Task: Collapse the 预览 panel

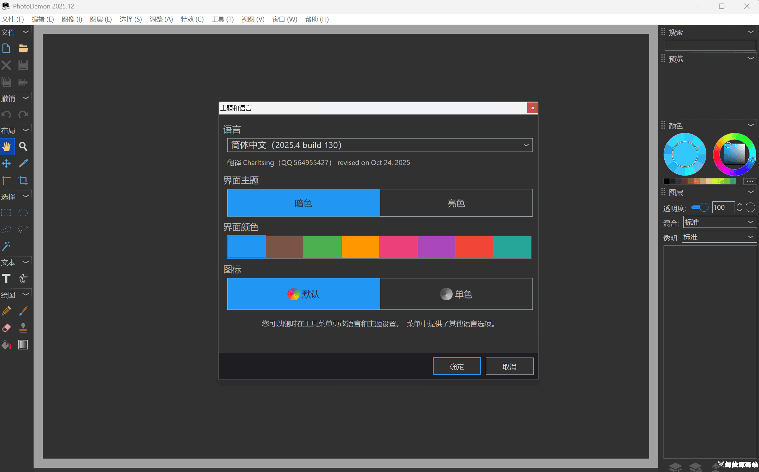Action: pyautogui.click(x=751, y=58)
